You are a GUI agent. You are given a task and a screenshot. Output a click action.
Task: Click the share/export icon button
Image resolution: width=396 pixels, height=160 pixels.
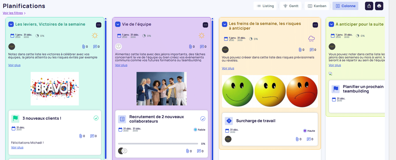point(369,6)
